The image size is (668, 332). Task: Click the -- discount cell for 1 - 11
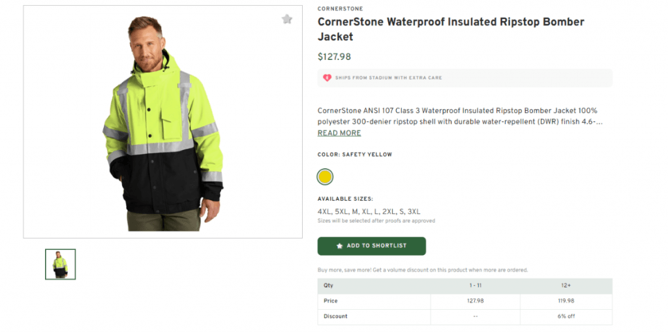click(476, 316)
